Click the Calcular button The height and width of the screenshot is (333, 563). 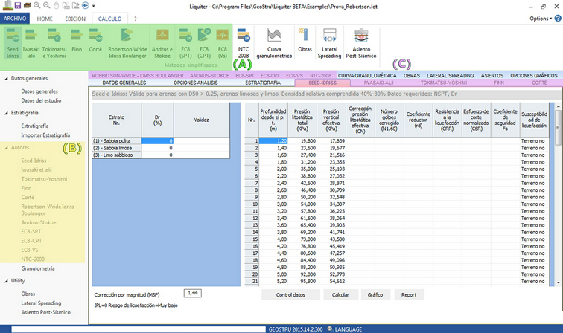pyautogui.click(x=340, y=294)
